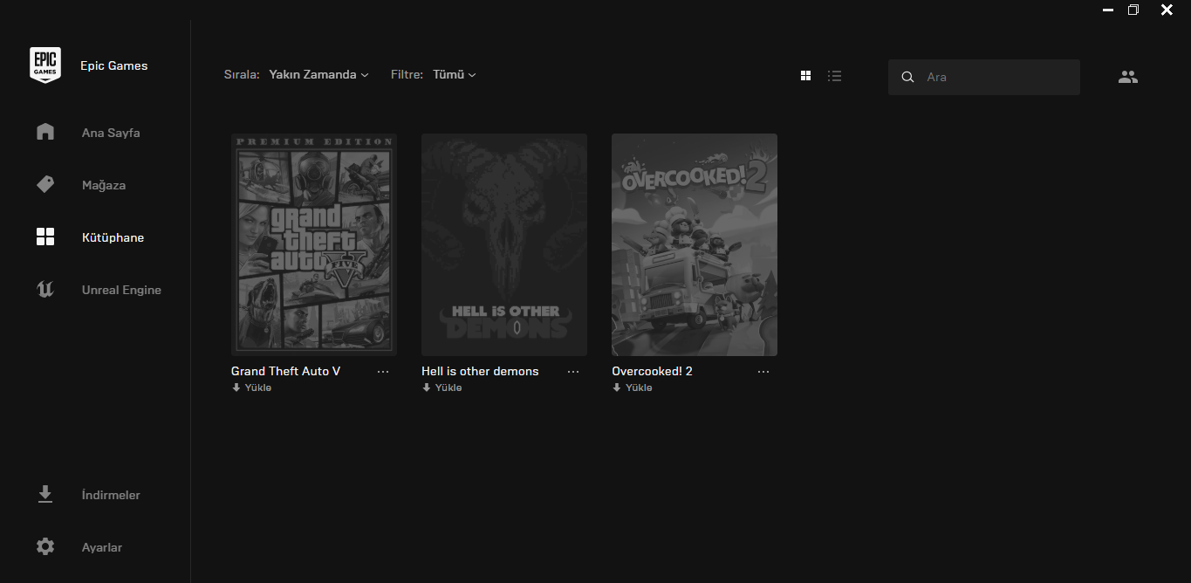Click the magnifier icon in search box
This screenshot has width=1191, height=583.
[x=907, y=77]
